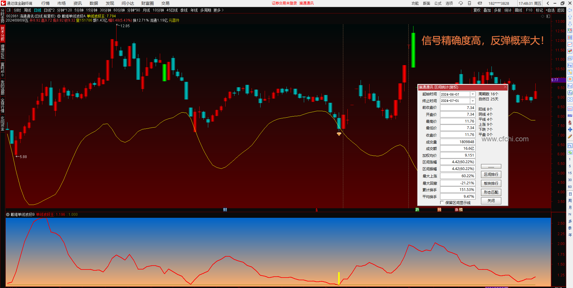Click 区间排行 button
The image size is (573, 288).
(491, 174)
